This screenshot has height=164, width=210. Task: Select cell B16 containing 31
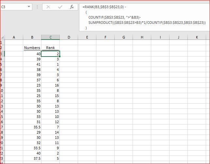tap(32, 122)
